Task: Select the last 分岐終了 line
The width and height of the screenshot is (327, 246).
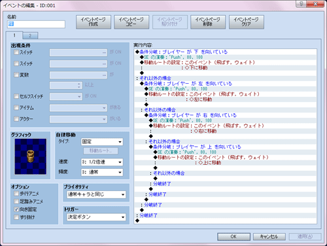Action: coord(225,215)
